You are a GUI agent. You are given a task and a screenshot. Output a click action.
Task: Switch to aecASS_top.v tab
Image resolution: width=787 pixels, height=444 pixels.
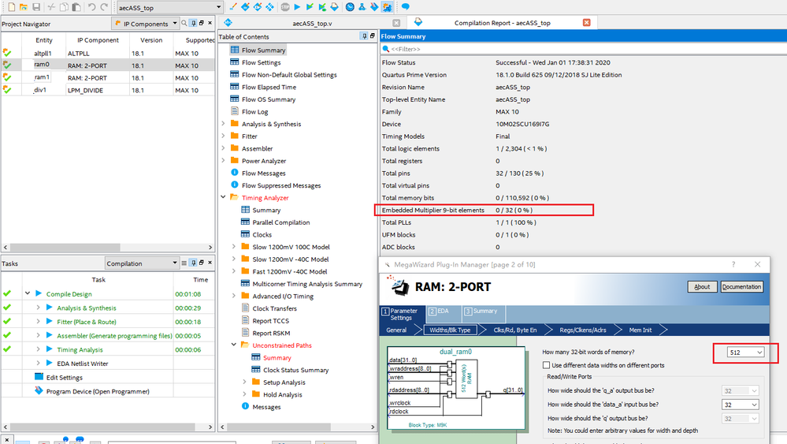click(312, 23)
